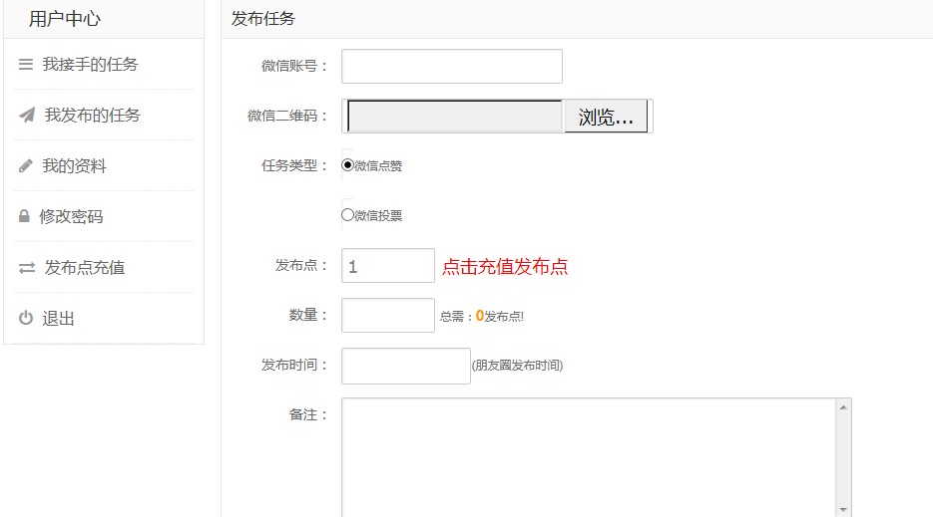Open the 我的资料 menu entry
Screen dimensions: 933x517
pos(74,166)
